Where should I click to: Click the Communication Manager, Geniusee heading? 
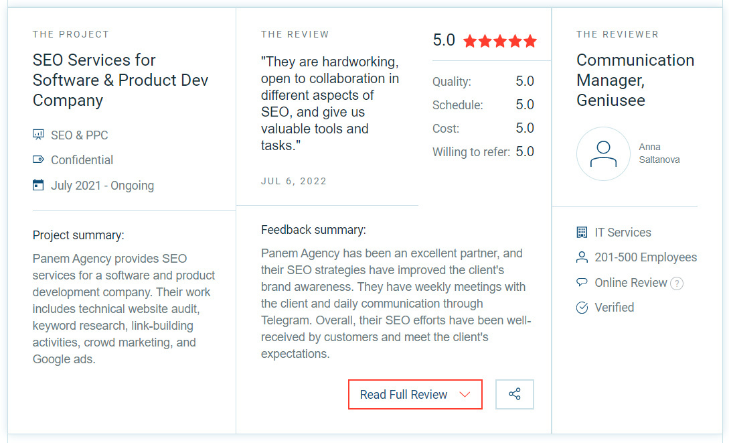pyautogui.click(x=635, y=80)
